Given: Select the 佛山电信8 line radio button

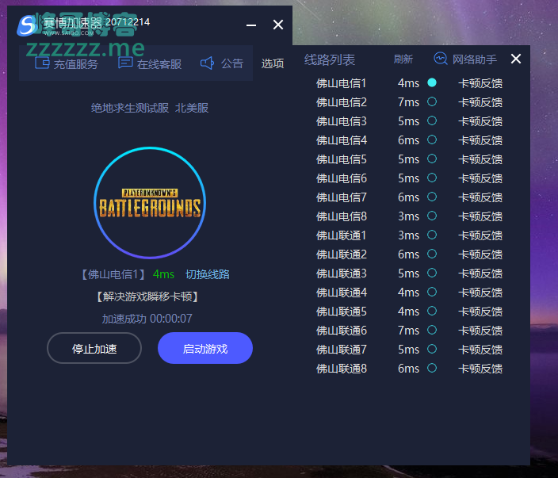Looking at the screenshot, I should tap(432, 216).
